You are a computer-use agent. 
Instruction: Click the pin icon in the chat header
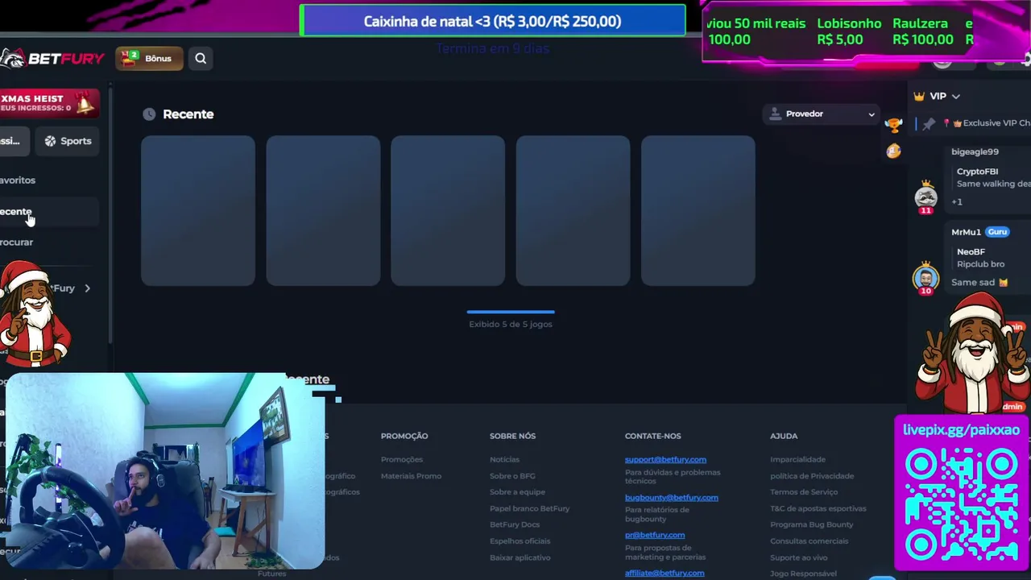(x=929, y=123)
